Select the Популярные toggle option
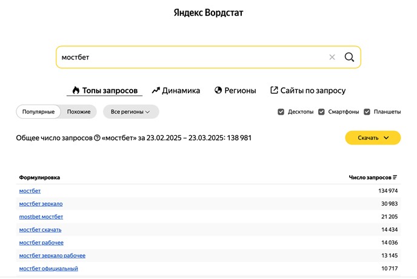The width and height of the screenshot is (417, 279). tap(38, 112)
